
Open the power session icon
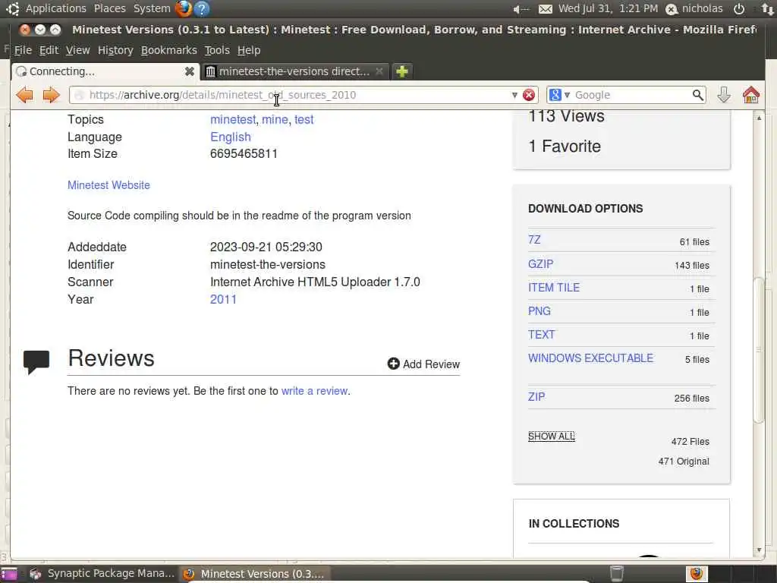tap(739, 8)
